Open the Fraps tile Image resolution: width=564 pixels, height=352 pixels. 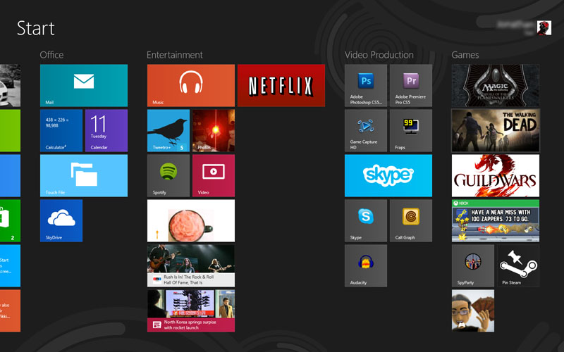pos(410,130)
